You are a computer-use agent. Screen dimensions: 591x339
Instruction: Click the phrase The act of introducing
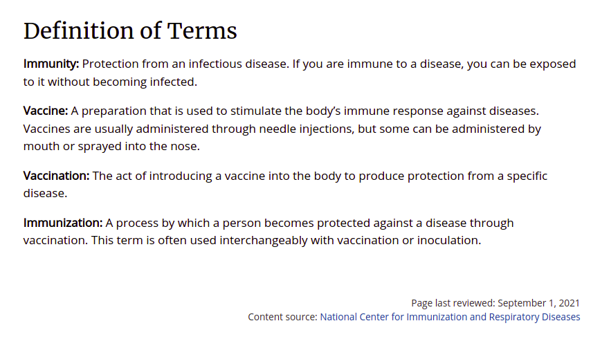(152, 176)
